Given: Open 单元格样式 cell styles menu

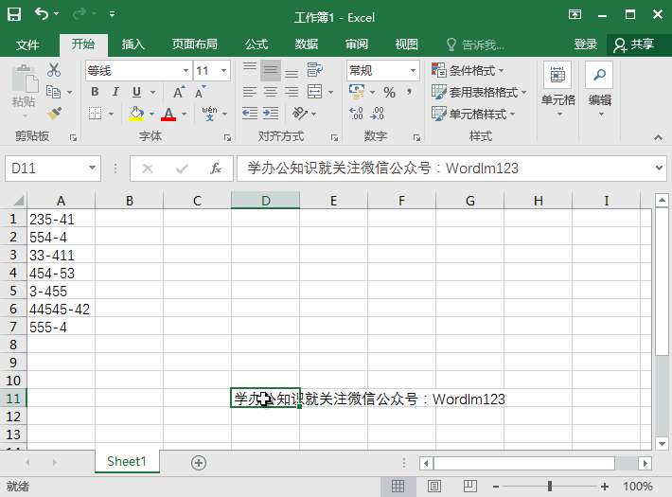Looking at the screenshot, I should pyautogui.click(x=473, y=114).
